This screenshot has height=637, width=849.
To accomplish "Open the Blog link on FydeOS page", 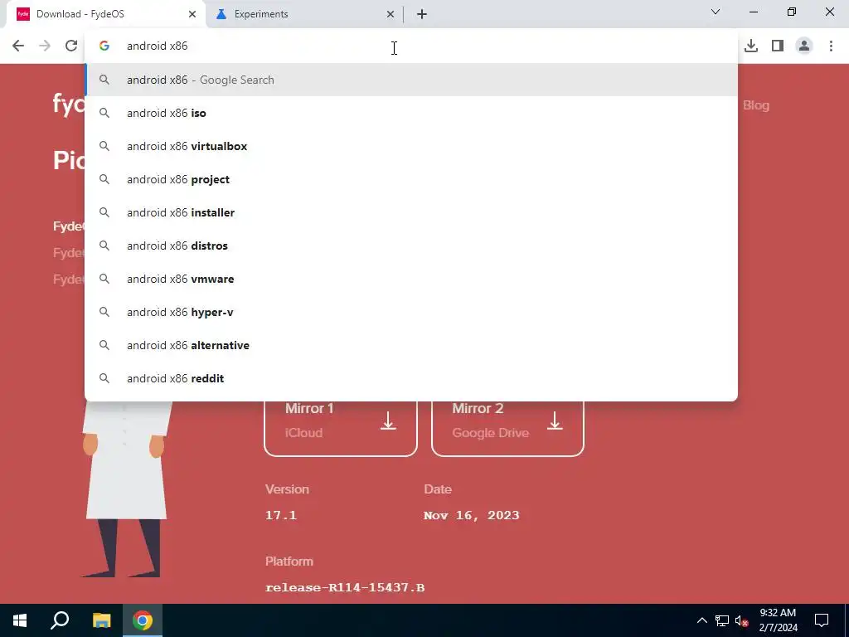I will (756, 105).
